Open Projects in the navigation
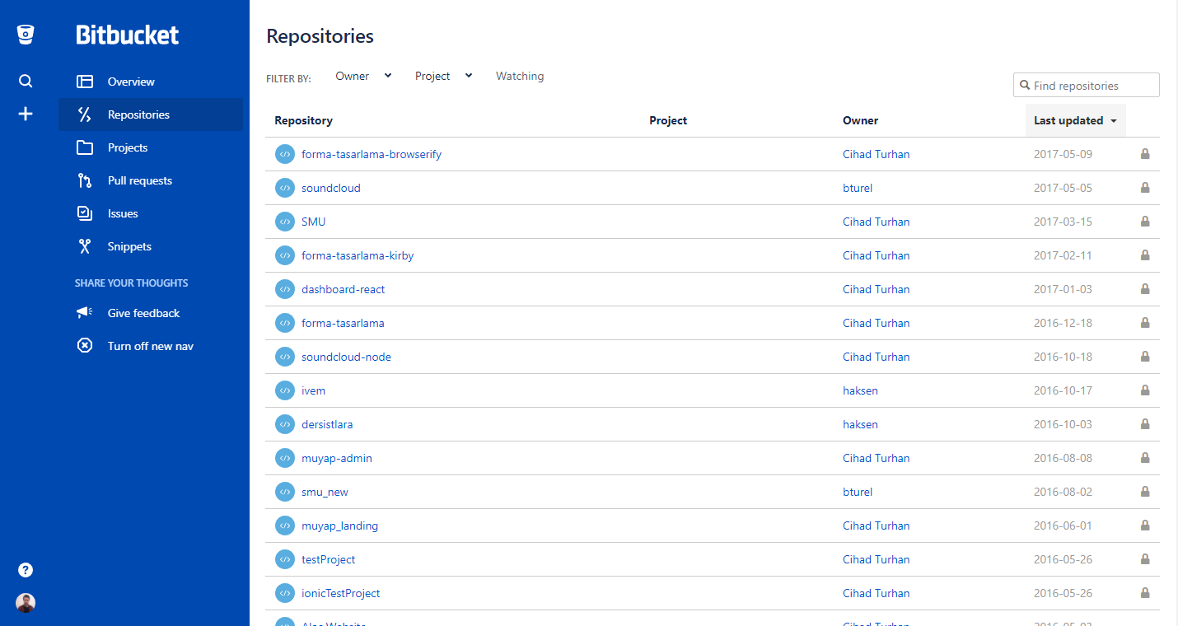Image resolution: width=1178 pixels, height=626 pixels. [151, 147]
